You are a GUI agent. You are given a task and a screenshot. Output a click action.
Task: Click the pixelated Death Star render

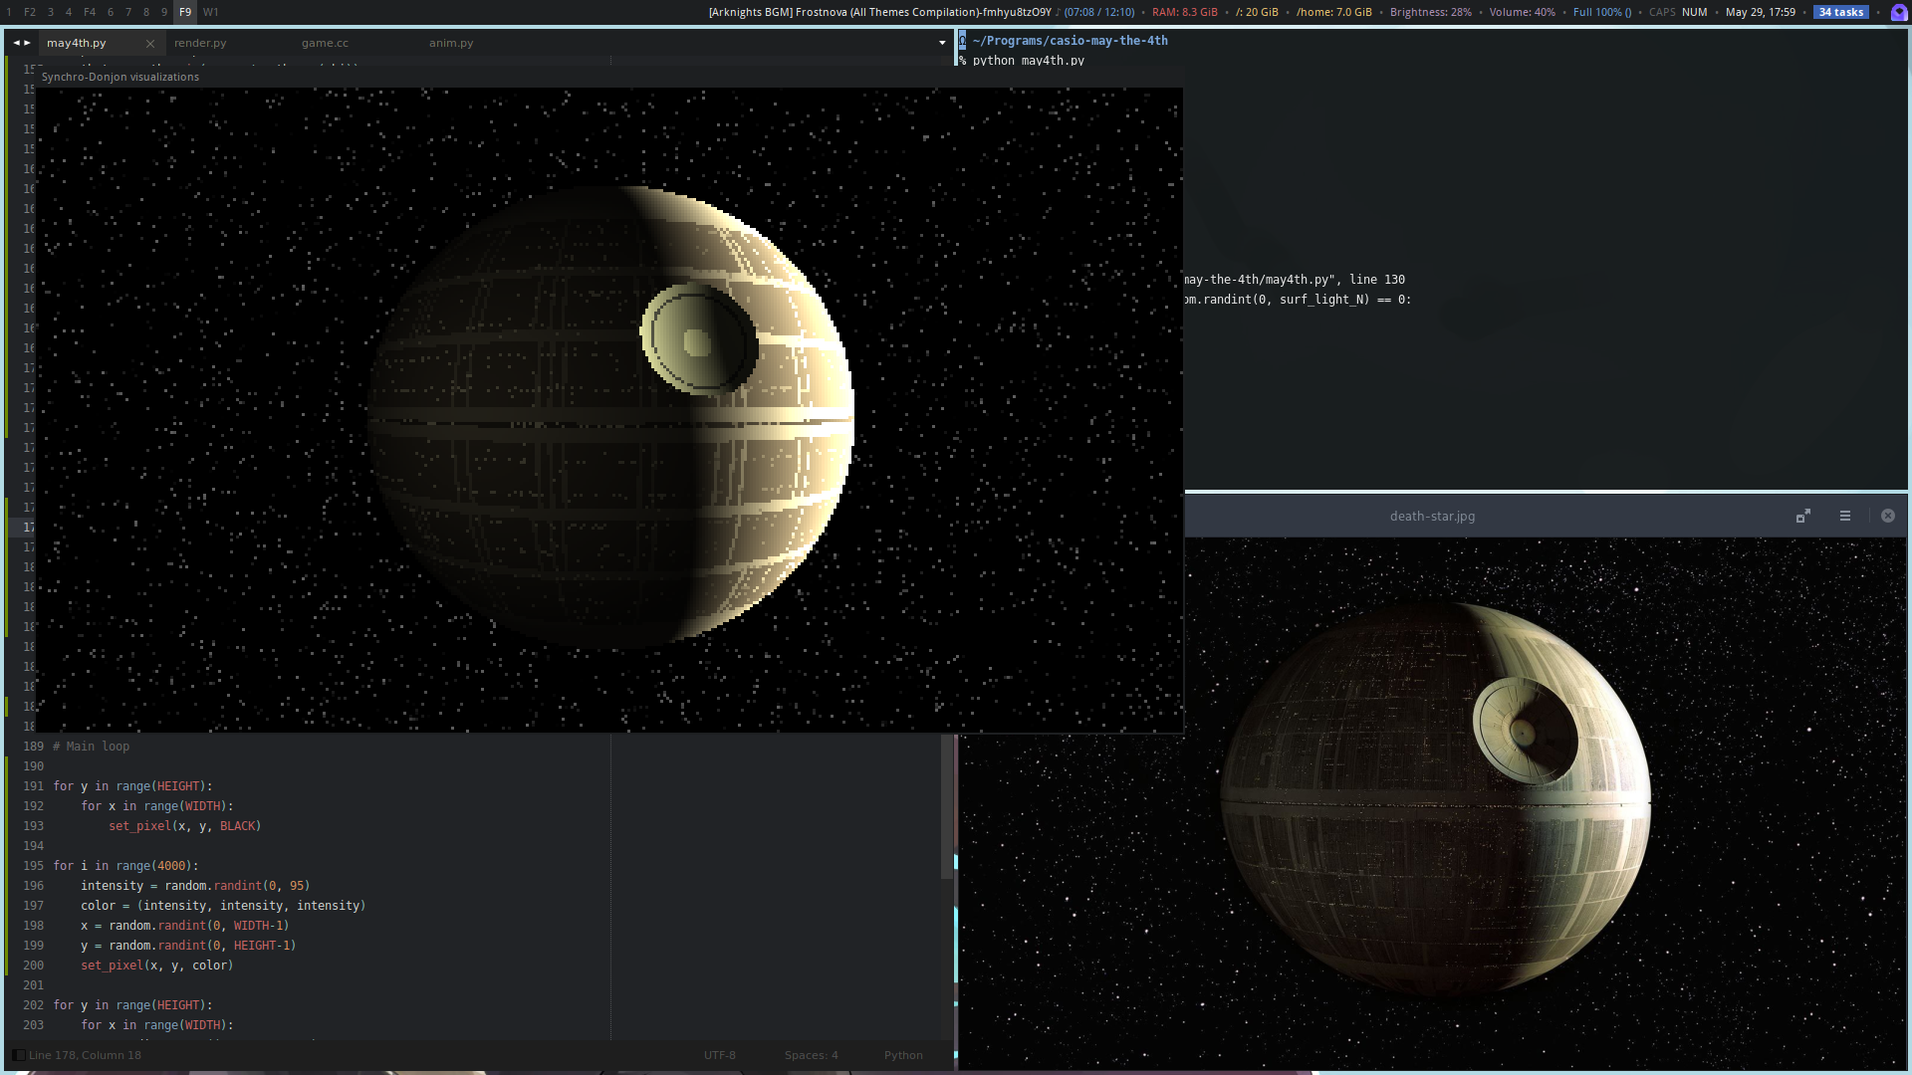pos(610,418)
